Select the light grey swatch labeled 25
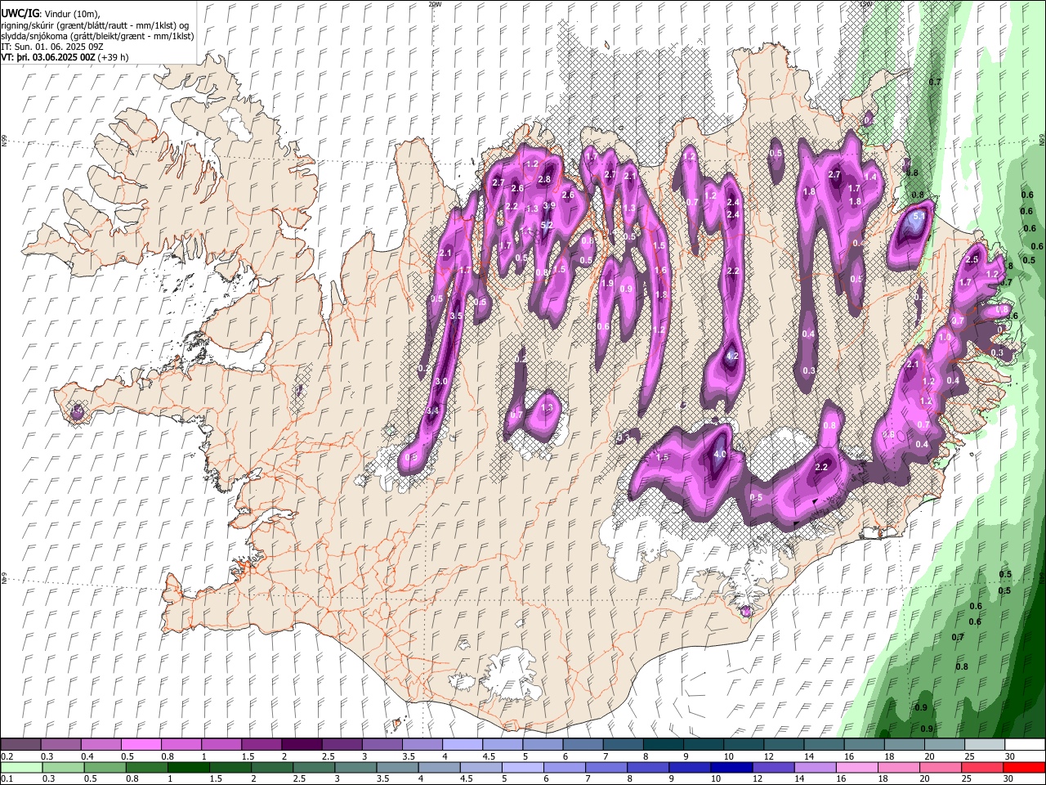This screenshot has height=785, width=1046. point(984,745)
